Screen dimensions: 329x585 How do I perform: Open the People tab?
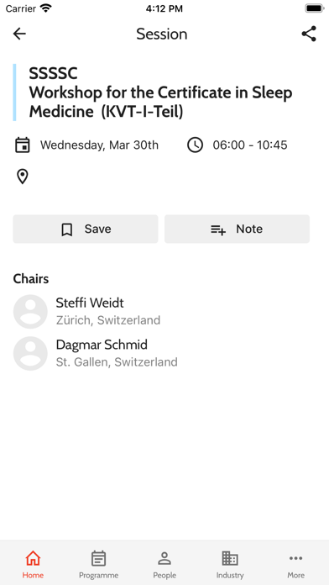coord(164,564)
